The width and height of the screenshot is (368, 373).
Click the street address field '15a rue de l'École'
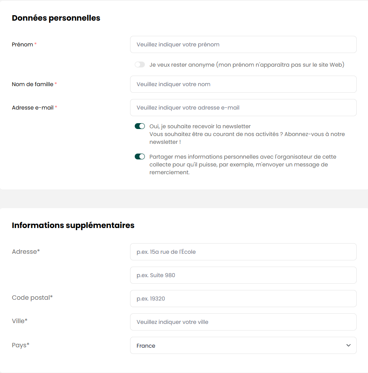243,252
